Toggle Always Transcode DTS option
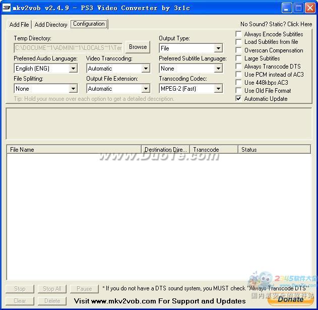 239,67
